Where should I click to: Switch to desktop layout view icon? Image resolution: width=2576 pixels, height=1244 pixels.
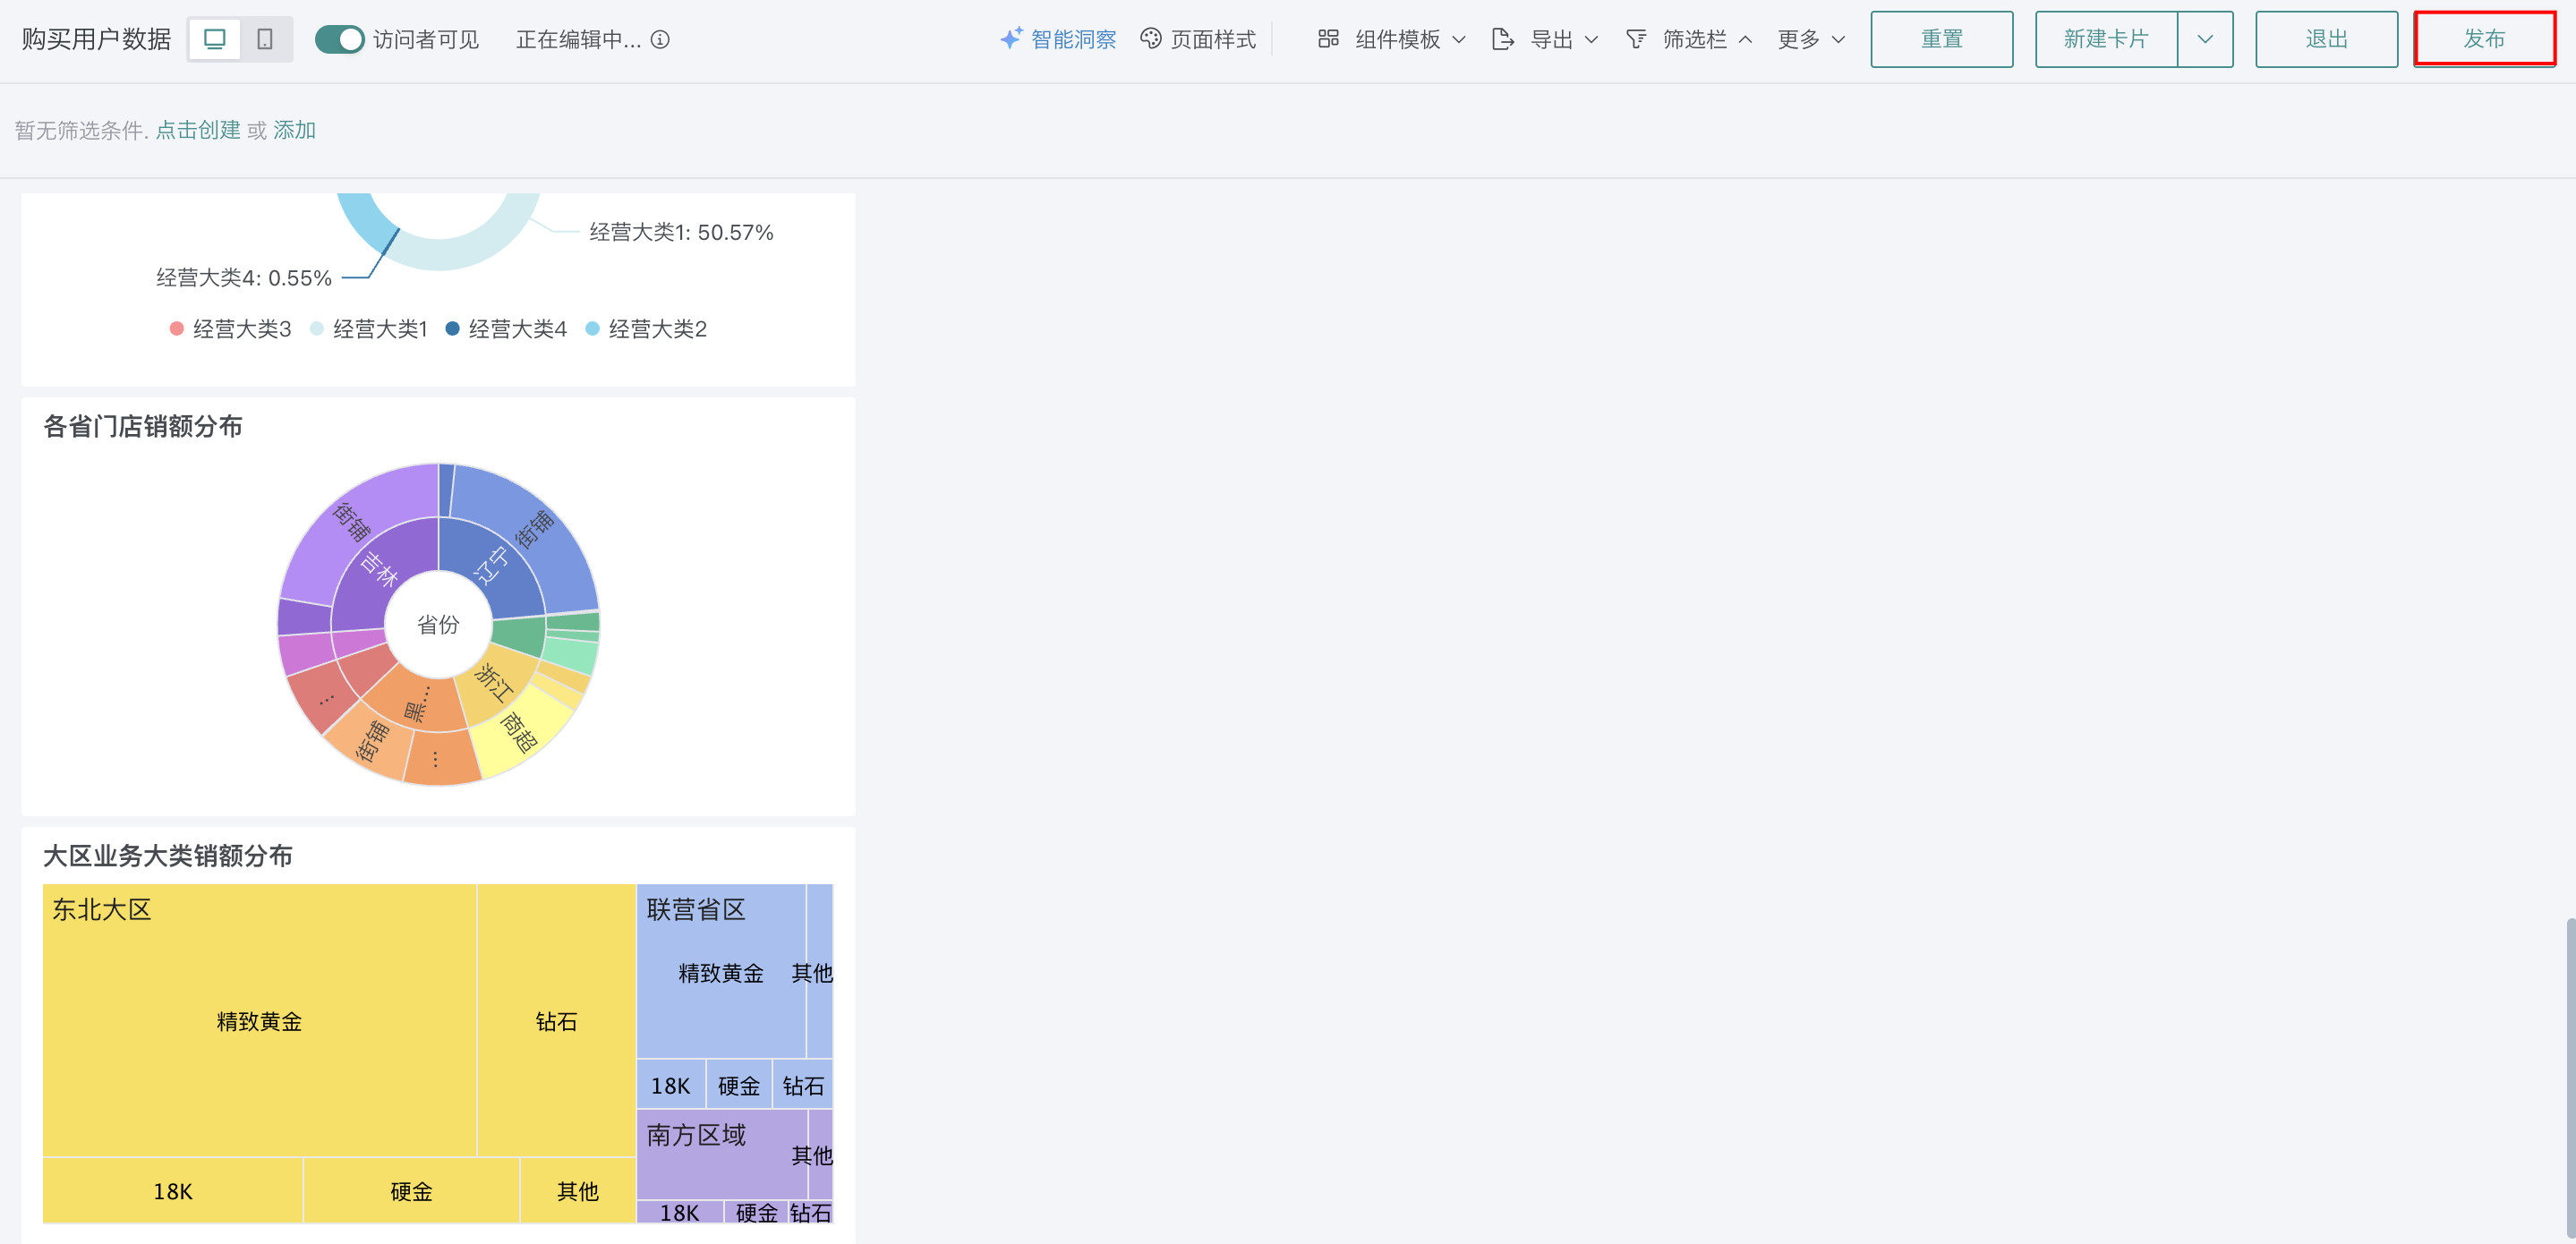(215, 39)
